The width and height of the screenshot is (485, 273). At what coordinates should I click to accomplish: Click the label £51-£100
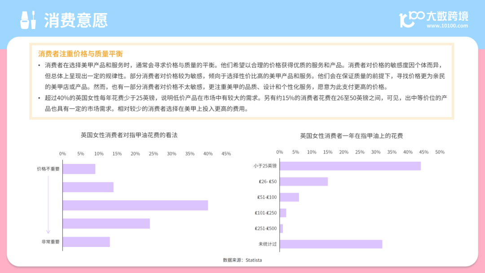(x=267, y=197)
